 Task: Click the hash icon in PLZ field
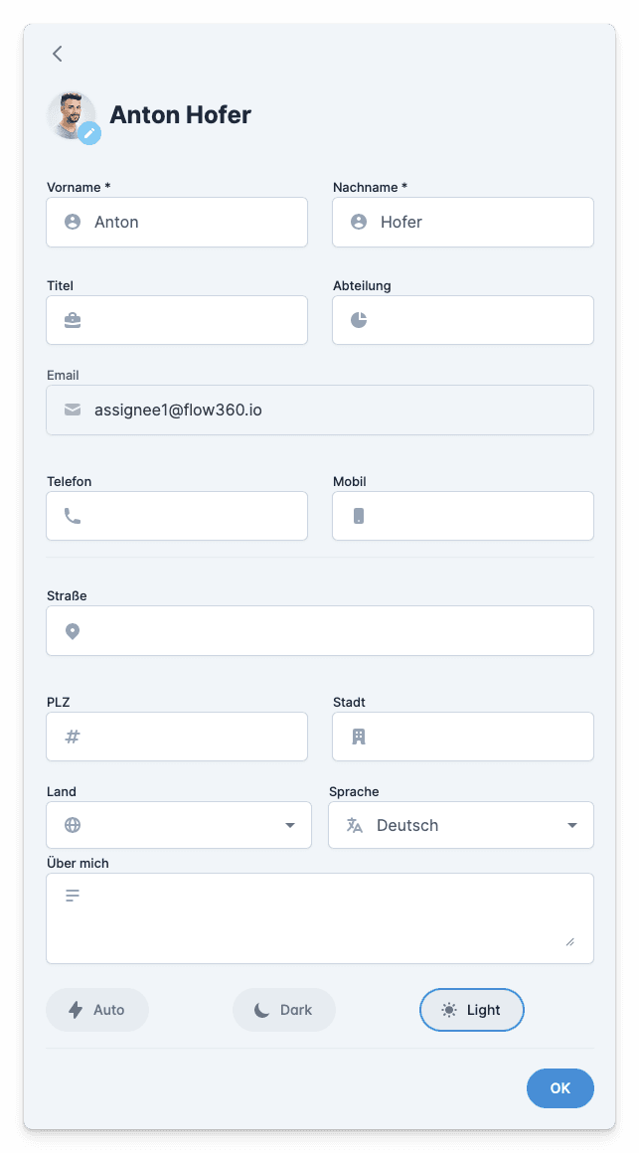point(73,737)
